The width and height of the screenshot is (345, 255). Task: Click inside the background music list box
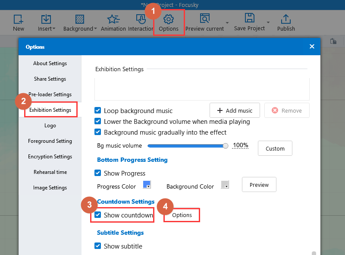[202, 89]
